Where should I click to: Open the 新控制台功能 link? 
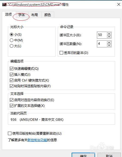(x=37, y=140)
